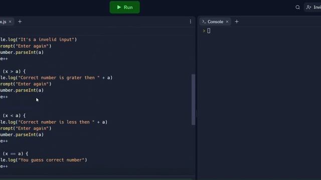
Task: Click the console input prompt
Action: pos(209,31)
